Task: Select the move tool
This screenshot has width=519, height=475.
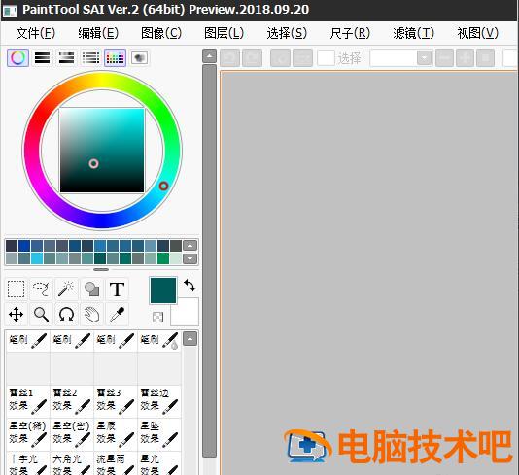Action: pyautogui.click(x=17, y=314)
